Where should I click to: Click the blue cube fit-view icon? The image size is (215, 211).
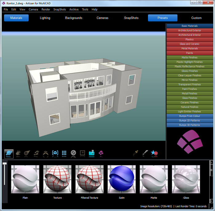tap(55, 153)
